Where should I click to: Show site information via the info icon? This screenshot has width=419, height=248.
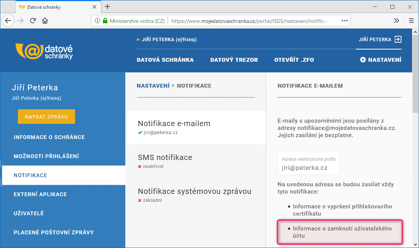(98, 21)
